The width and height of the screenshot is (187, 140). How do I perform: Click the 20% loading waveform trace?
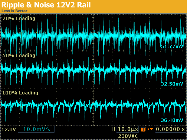point(93,35)
